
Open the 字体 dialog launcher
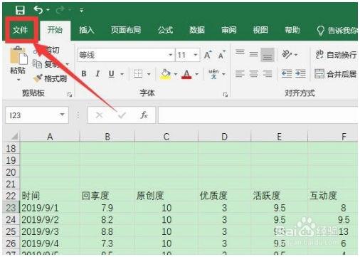tap(225, 95)
